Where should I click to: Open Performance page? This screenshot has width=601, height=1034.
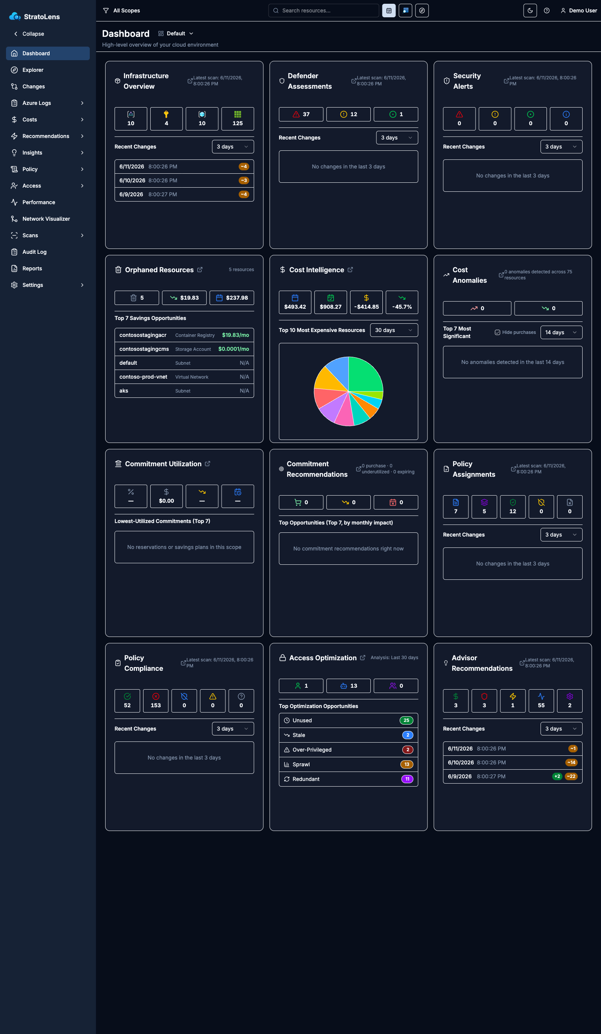[x=48, y=202]
